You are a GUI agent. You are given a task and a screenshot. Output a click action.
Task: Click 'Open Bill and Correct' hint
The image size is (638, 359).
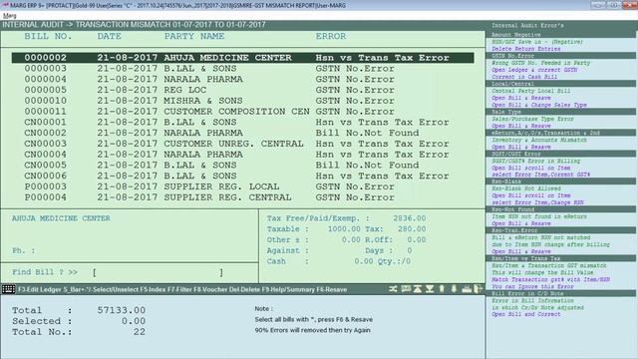pyautogui.click(x=525, y=315)
